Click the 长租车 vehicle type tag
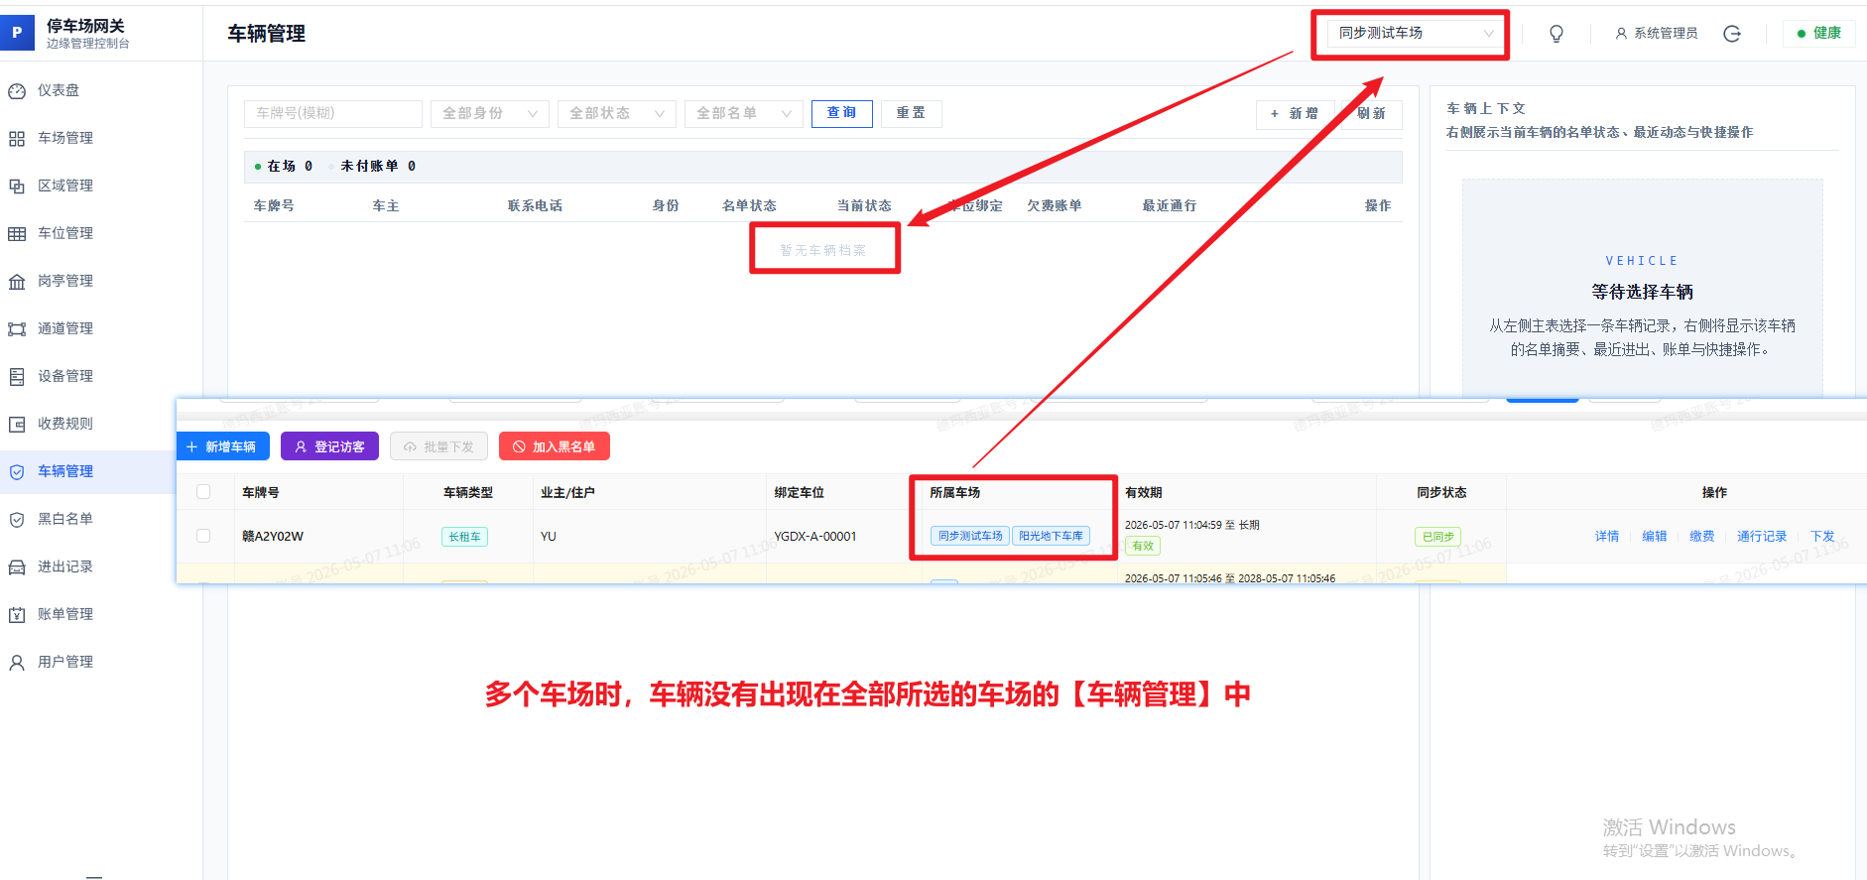The image size is (1867, 880). pyautogui.click(x=464, y=537)
